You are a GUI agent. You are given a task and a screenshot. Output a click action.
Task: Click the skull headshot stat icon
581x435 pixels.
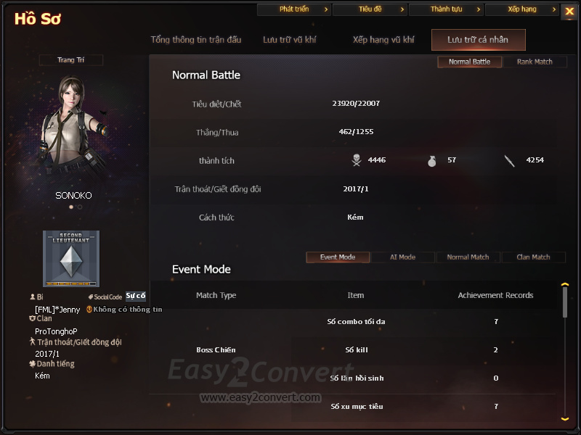[x=357, y=160]
